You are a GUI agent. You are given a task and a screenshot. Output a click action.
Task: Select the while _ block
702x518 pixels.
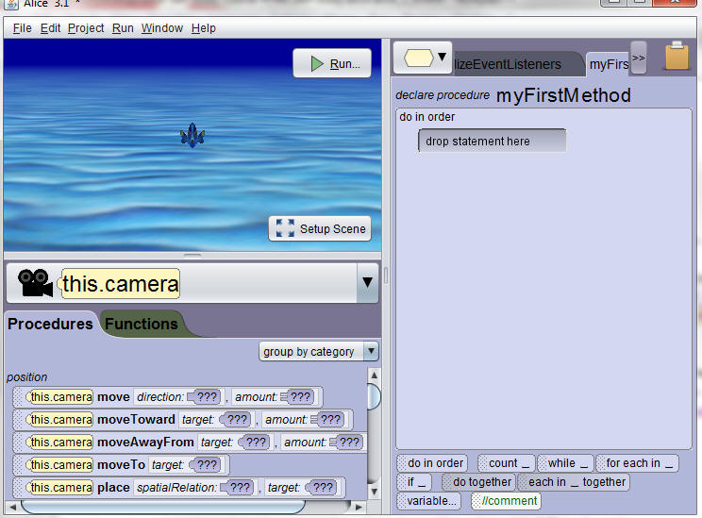click(565, 463)
